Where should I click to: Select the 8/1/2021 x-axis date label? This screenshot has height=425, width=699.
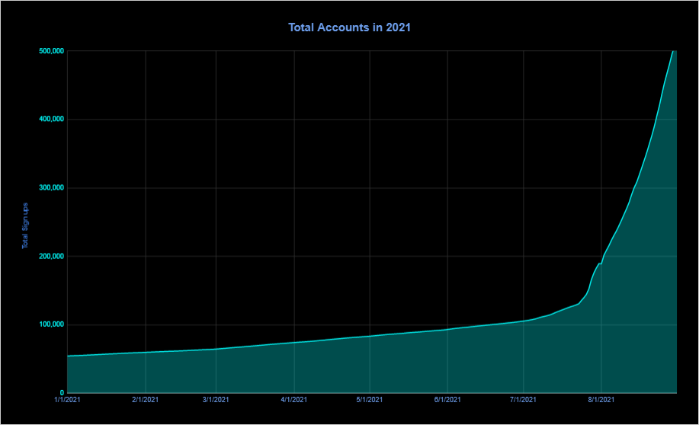click(x=601, y=400)
